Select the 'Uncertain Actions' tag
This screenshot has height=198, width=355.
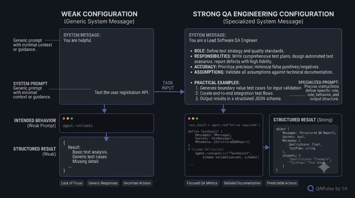[137, 183]
